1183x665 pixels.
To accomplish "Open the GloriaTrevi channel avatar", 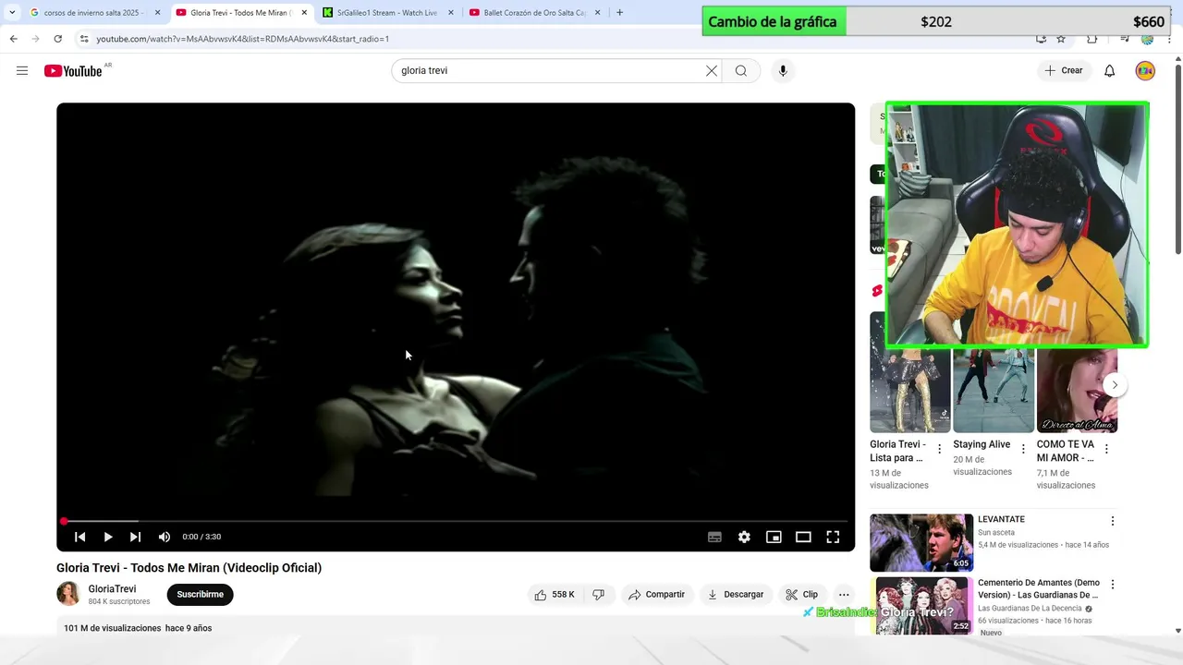I will pos(68,594).
